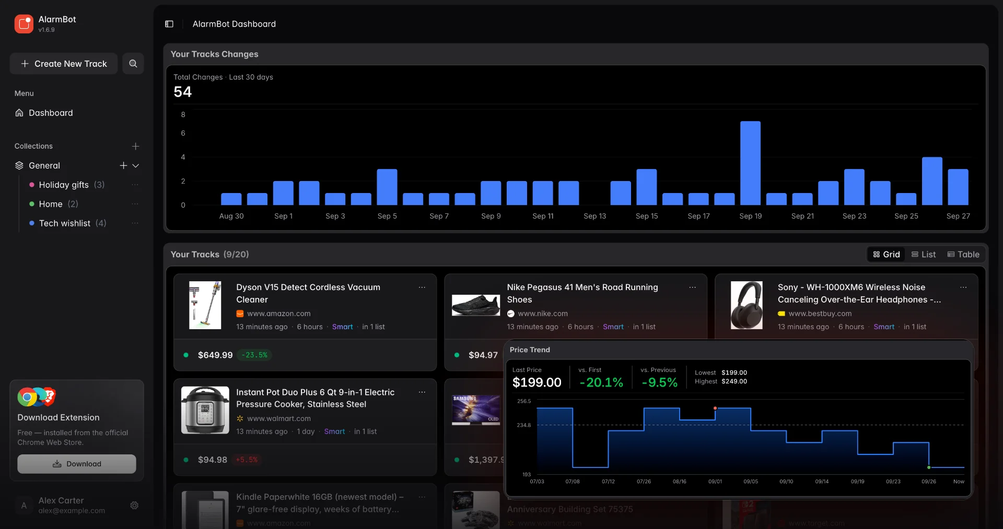The image size is (1003, 529).
Task: Switch tracks view to Table
Action: 964,255
